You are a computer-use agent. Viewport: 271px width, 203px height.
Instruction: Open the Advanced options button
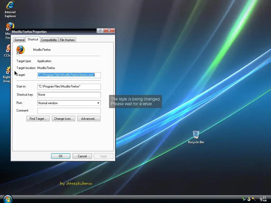[89, 119]
